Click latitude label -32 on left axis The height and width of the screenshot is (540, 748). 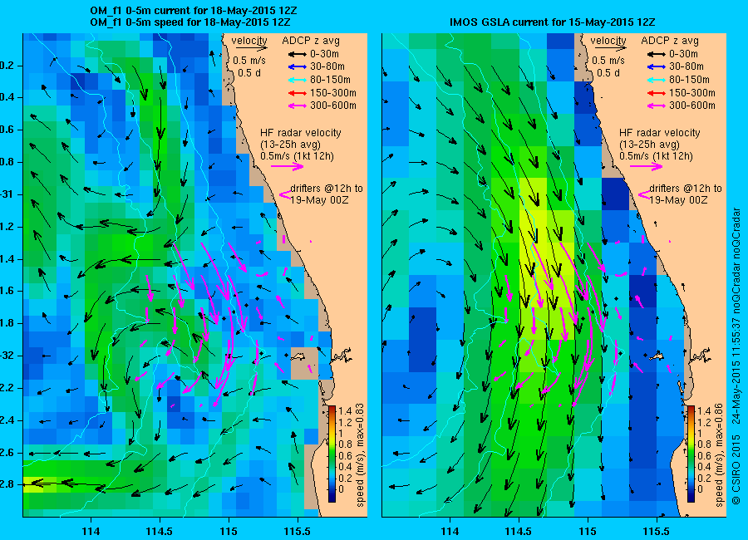(8, 356)
